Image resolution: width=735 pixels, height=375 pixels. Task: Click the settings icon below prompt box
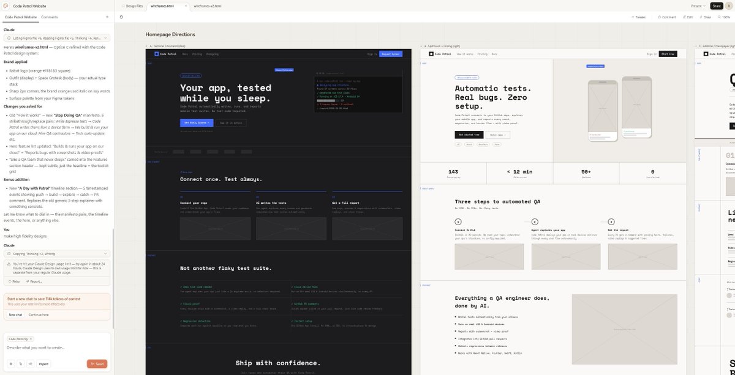pyautogui.click(x=10, y=363)
